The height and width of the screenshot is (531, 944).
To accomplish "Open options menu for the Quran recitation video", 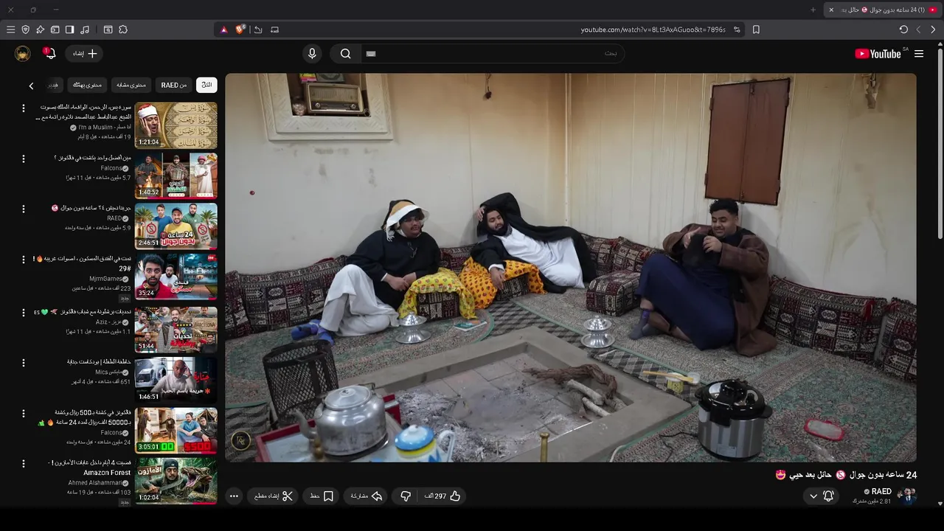I will (x=23, y=108).
